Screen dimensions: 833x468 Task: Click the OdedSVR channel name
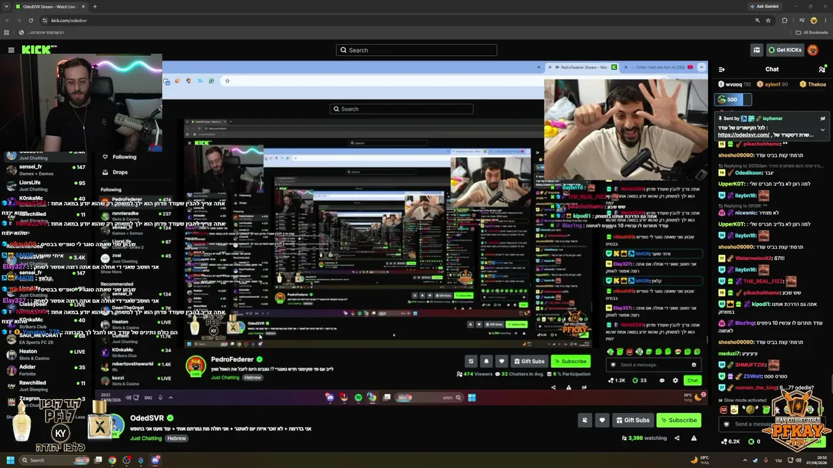147,418
